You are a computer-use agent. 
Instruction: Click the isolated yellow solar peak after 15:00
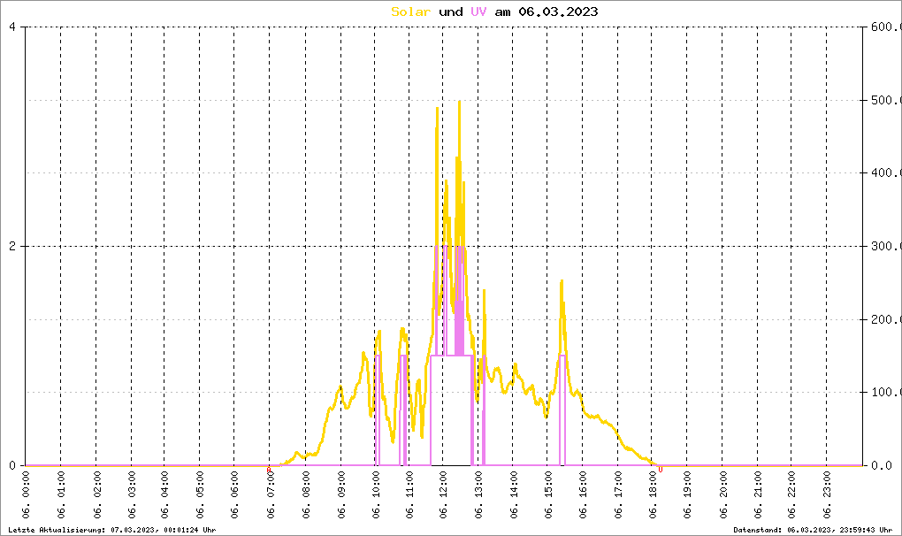tap(561, 281)
